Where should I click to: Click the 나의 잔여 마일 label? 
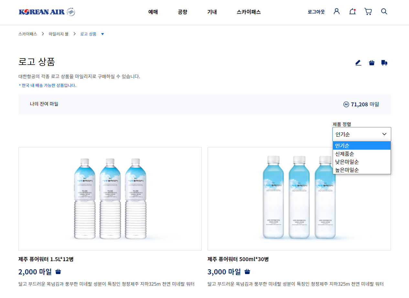coord(44,104)
